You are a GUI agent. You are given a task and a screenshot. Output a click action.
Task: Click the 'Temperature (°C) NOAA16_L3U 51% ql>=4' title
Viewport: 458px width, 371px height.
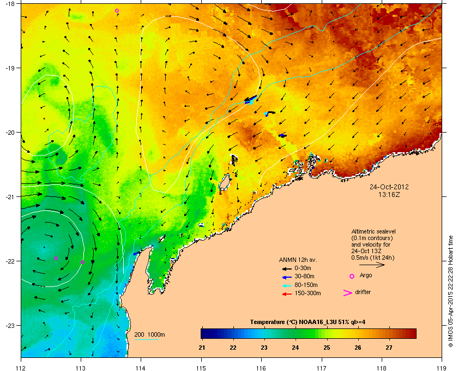click(308, 322)
